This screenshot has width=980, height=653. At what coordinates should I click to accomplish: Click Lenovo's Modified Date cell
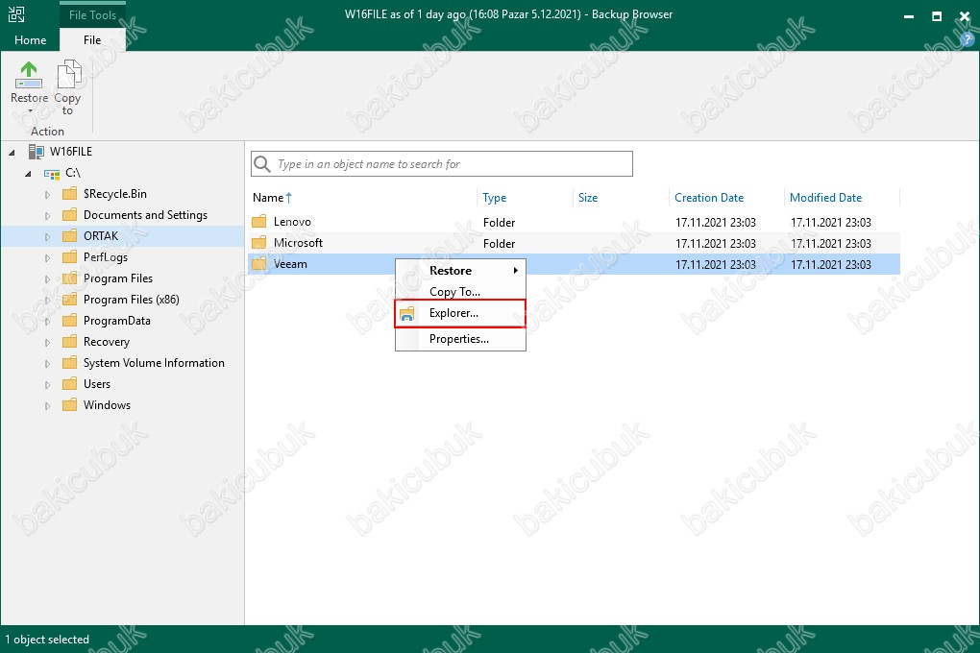(831, 223)
